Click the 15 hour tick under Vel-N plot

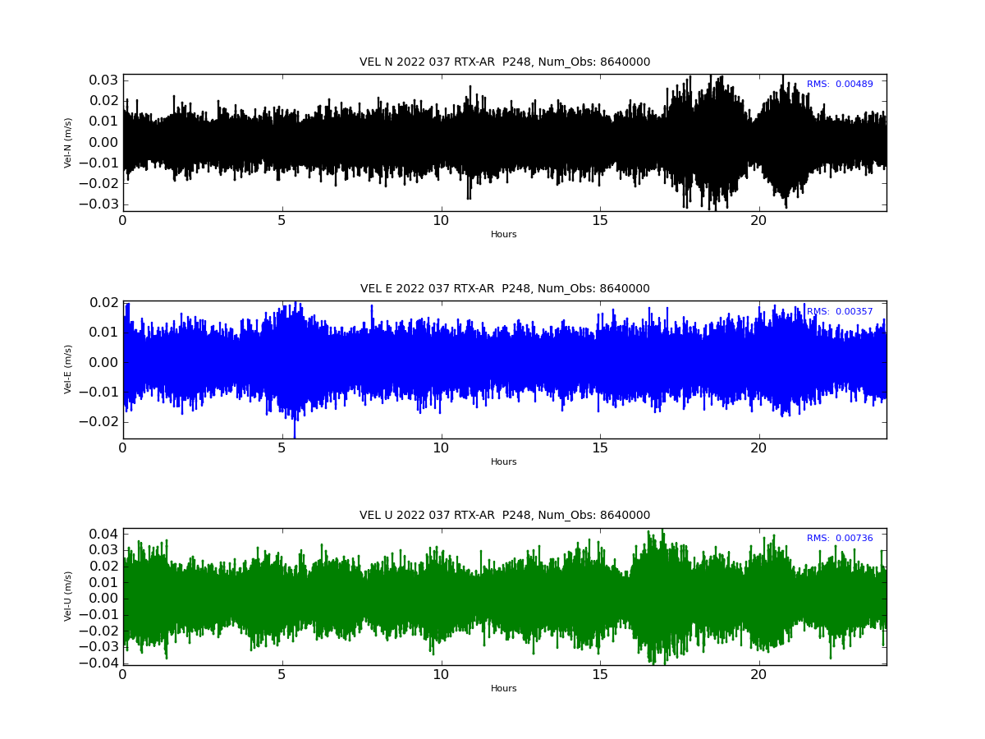600,221
